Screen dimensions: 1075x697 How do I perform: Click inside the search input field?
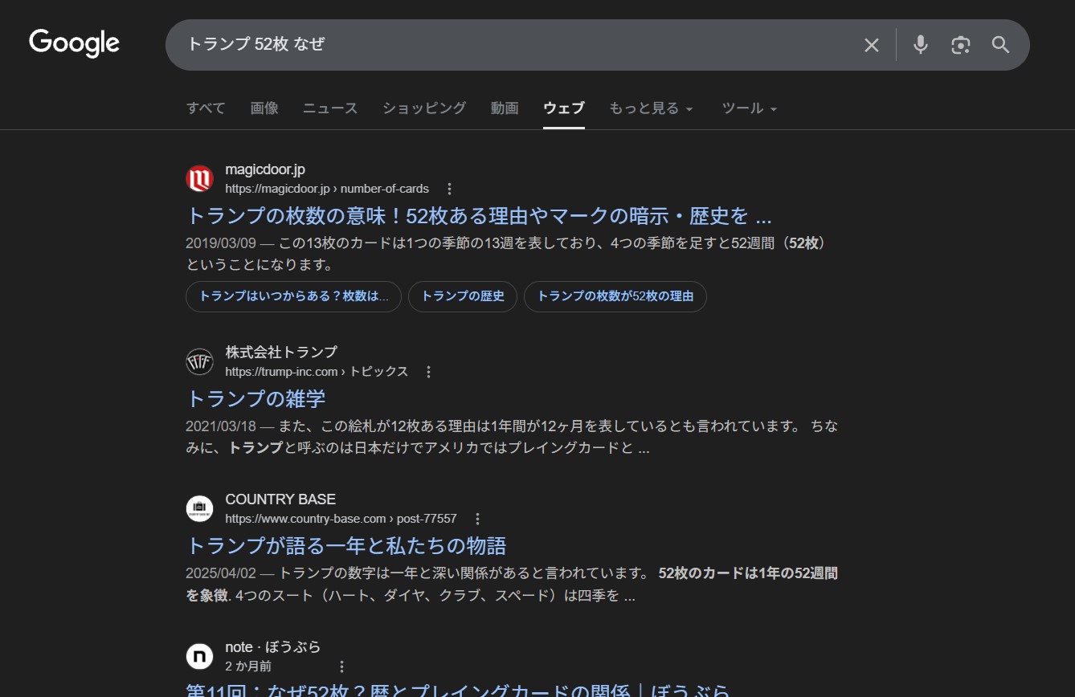(x=514, y=45)
